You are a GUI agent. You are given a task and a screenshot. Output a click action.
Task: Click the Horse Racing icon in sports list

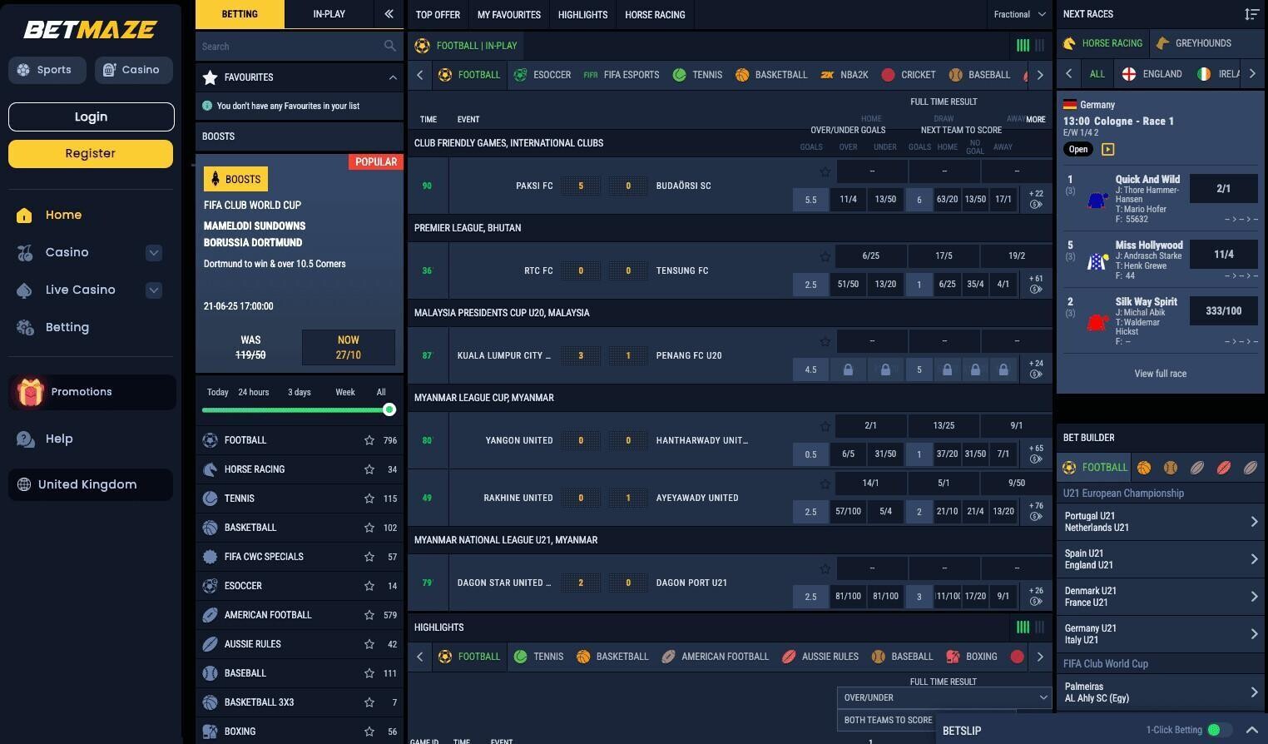pyautogui.click(x=211, y=469)
